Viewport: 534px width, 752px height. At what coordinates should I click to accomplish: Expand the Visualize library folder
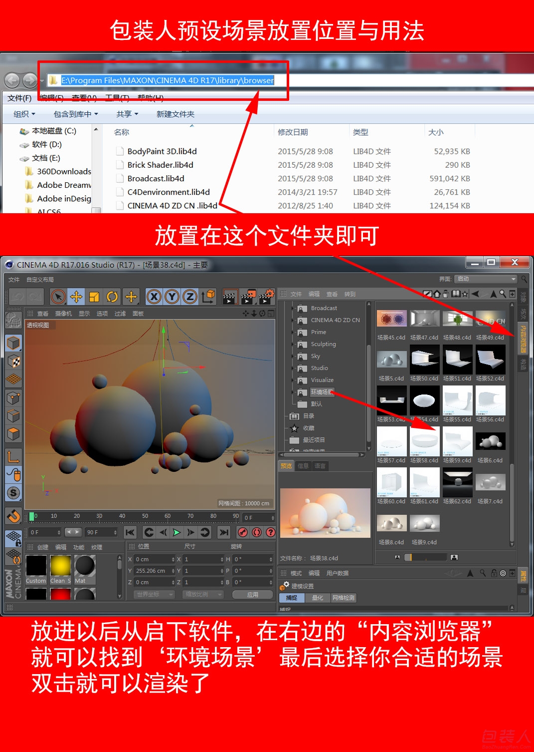tap(293, 380)
